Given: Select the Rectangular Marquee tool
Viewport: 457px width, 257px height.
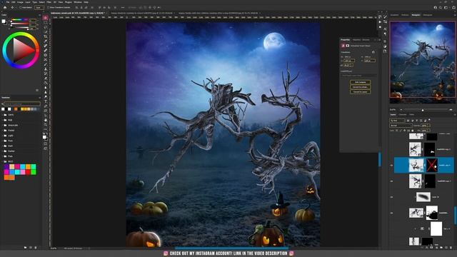Looking at the screenshot, I should 46,22.
